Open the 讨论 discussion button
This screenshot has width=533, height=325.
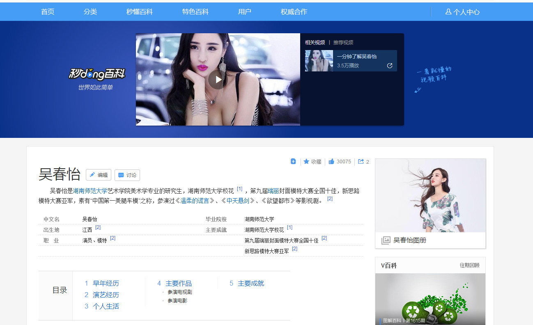[x=127, y=175]
